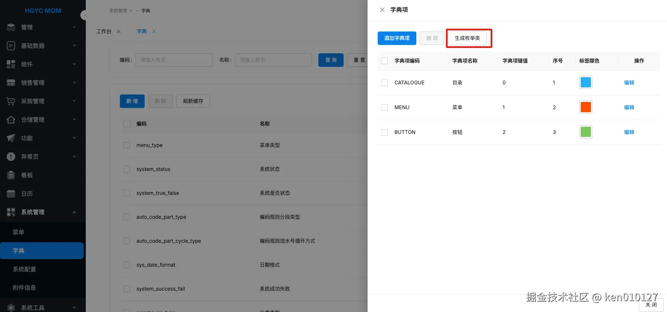Click the orange color swatch for MENU

coord(586,107)
